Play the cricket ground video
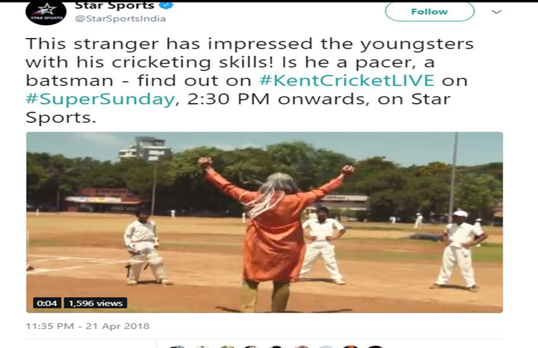Viewport: 538px width, 348px height. (x=265, y=222)
